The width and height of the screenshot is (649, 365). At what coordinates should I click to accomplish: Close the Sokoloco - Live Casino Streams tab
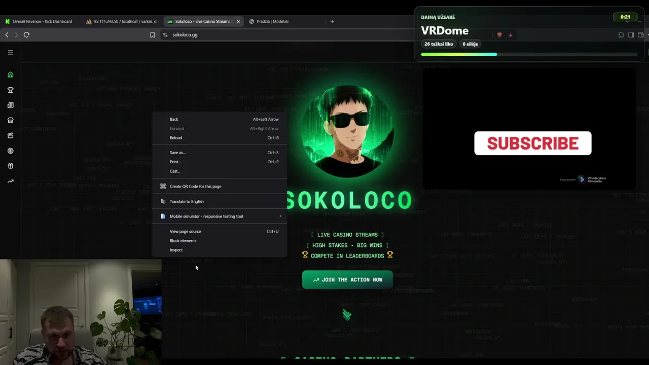point(238,21)
